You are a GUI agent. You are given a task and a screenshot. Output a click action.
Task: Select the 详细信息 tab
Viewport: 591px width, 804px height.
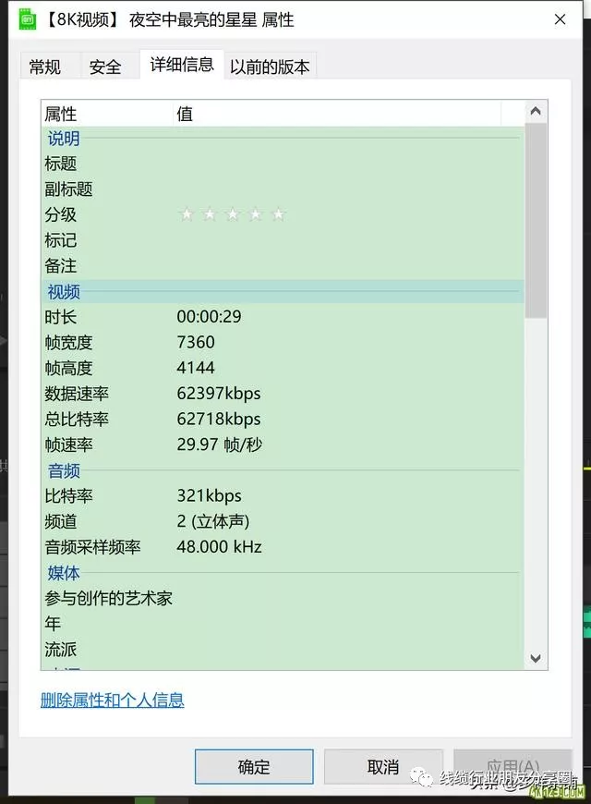[182, 65]
